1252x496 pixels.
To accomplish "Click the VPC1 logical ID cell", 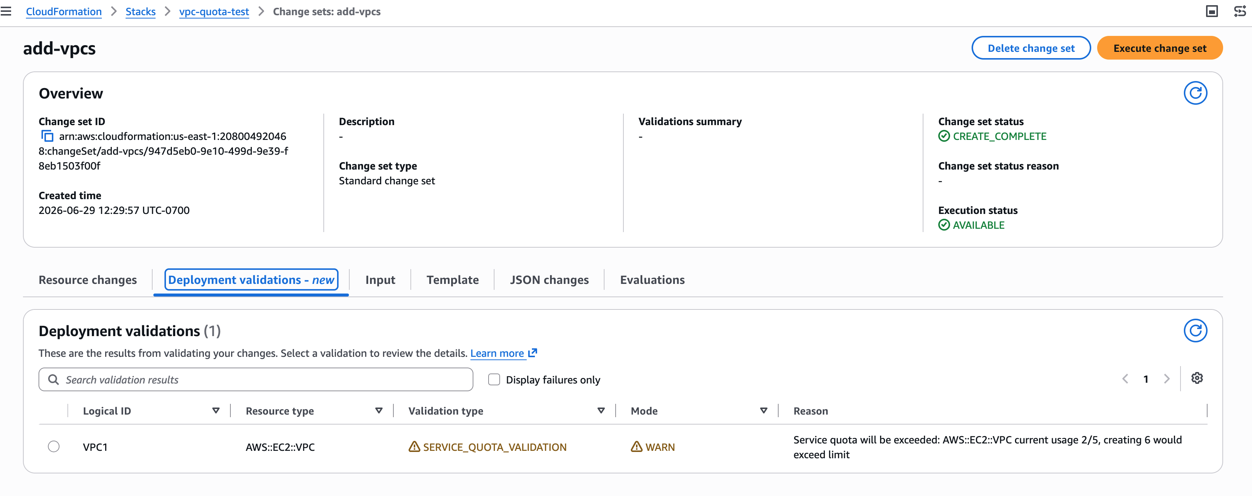I will point(95,447).
